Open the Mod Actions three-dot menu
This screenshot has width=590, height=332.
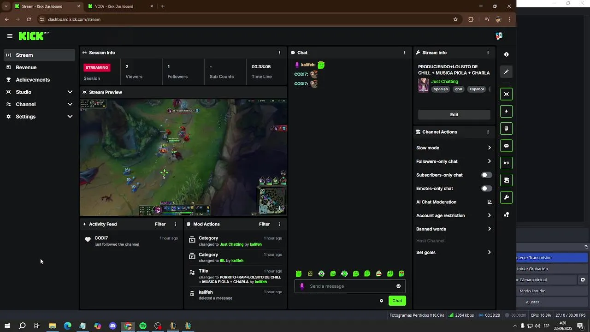(x=279, y=224)
